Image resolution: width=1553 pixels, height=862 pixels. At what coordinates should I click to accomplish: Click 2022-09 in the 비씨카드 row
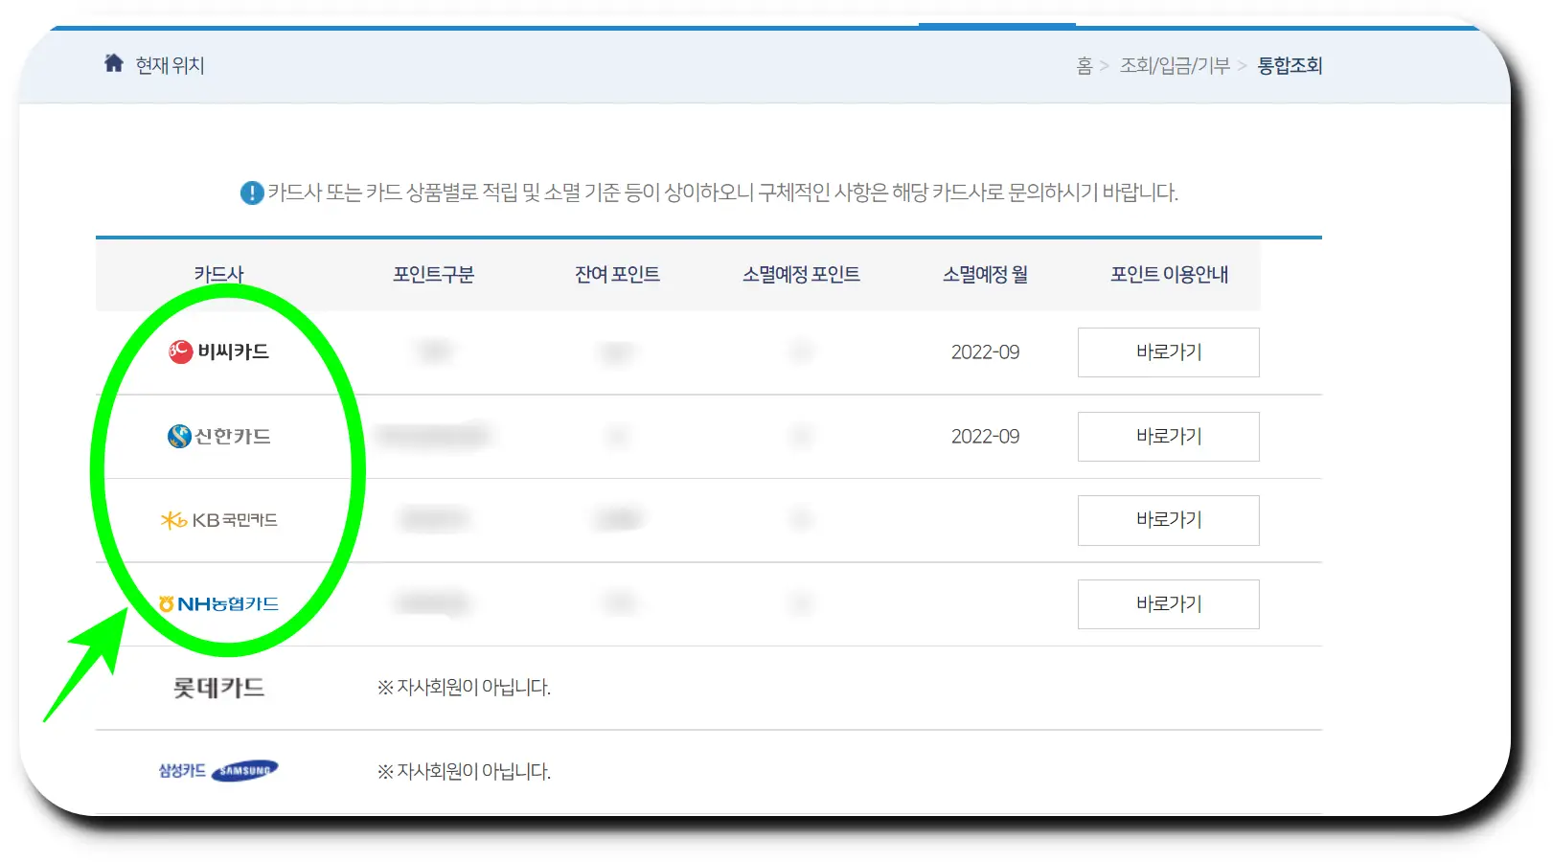(x=985, y=352)
